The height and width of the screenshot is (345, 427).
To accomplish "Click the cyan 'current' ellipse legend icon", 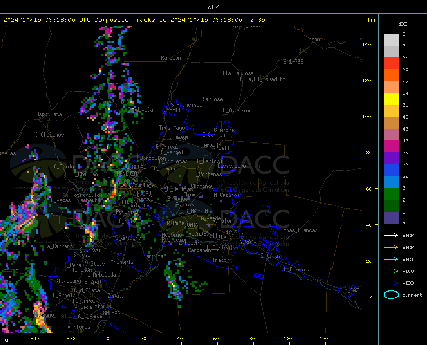I will pos(391,295).
